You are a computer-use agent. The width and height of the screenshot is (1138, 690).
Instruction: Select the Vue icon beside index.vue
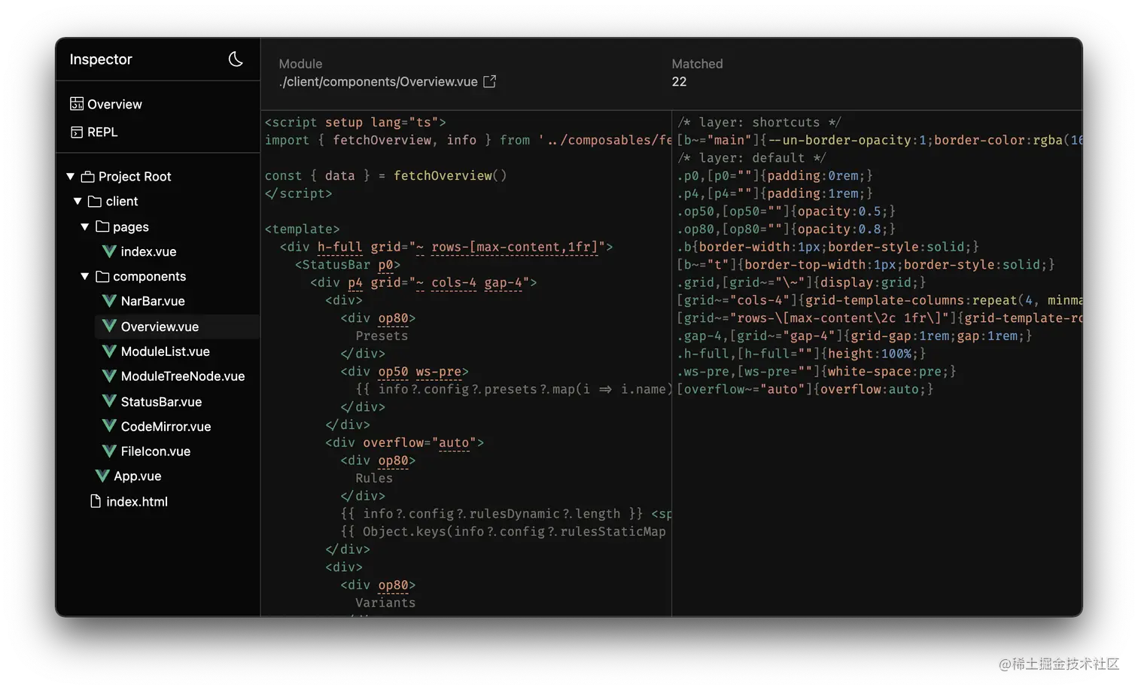[x=109, y=251]
